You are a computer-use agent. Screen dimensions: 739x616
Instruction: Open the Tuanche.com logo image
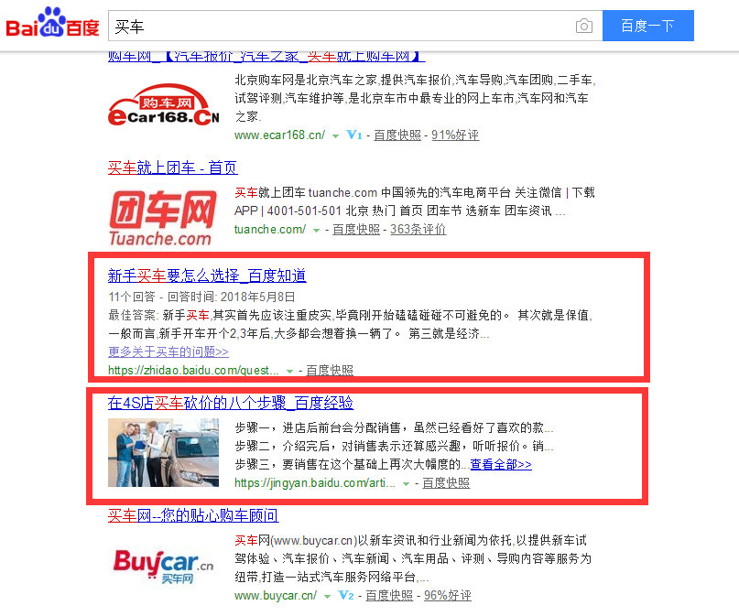tap(163, 218)
